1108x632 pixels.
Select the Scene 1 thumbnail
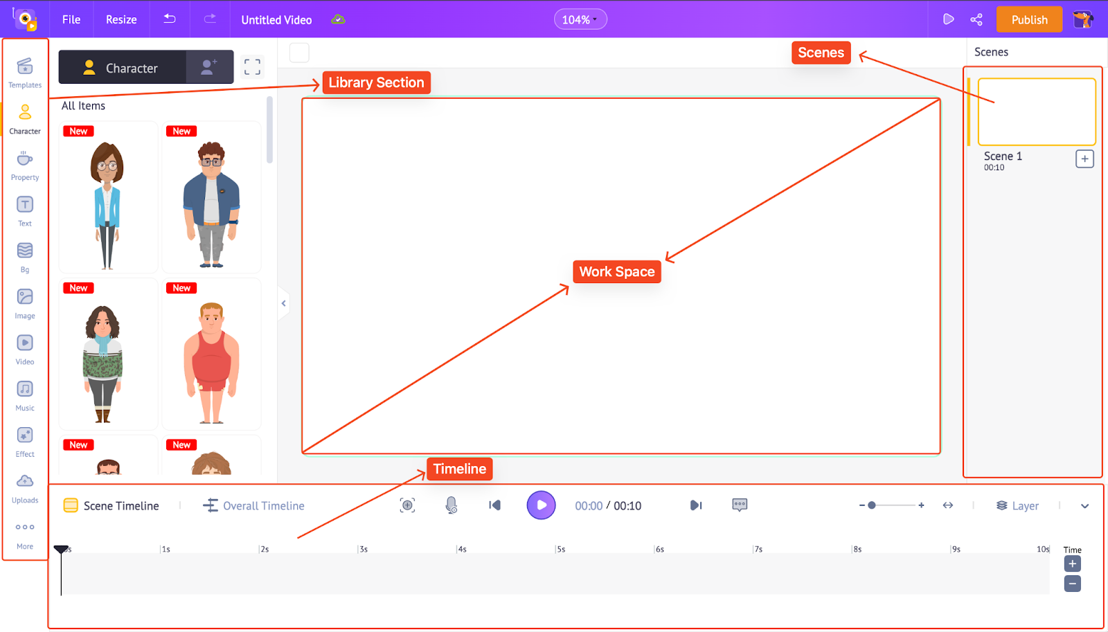(x=1036, y=111)
